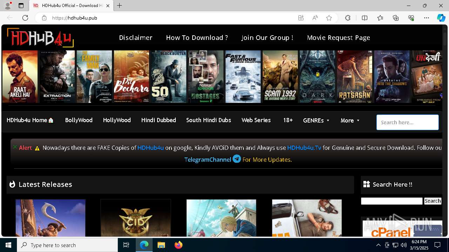
Task: Go to Movie Request Page
Action: tap(339, 37)
